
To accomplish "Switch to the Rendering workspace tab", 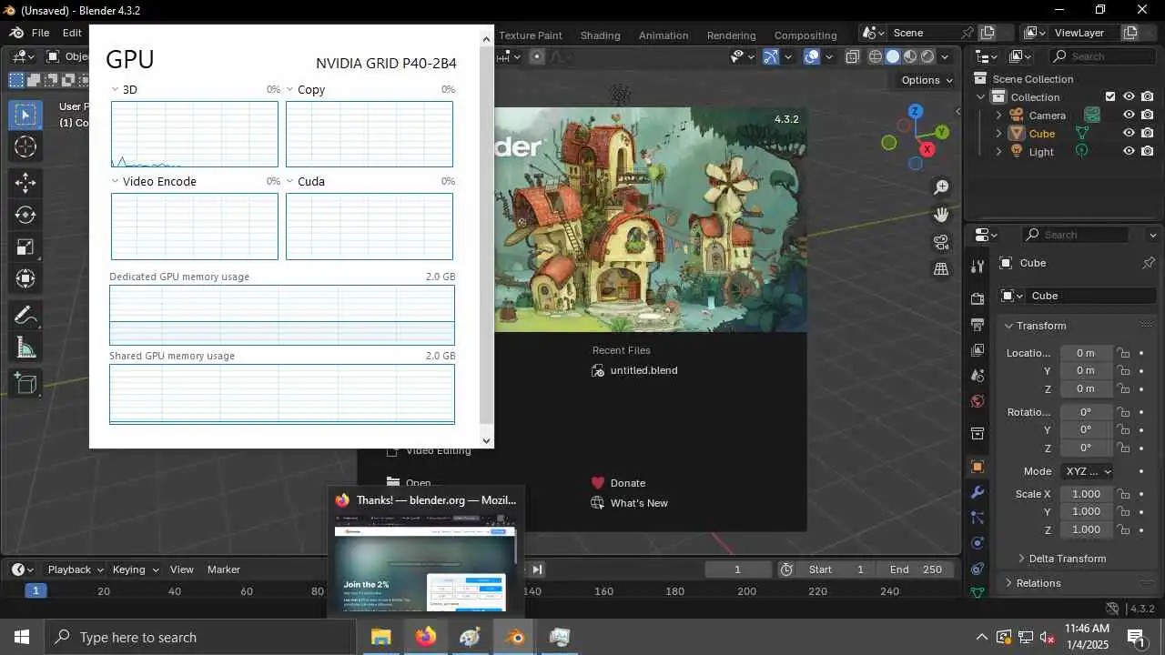I will click(x=731, y=35).
